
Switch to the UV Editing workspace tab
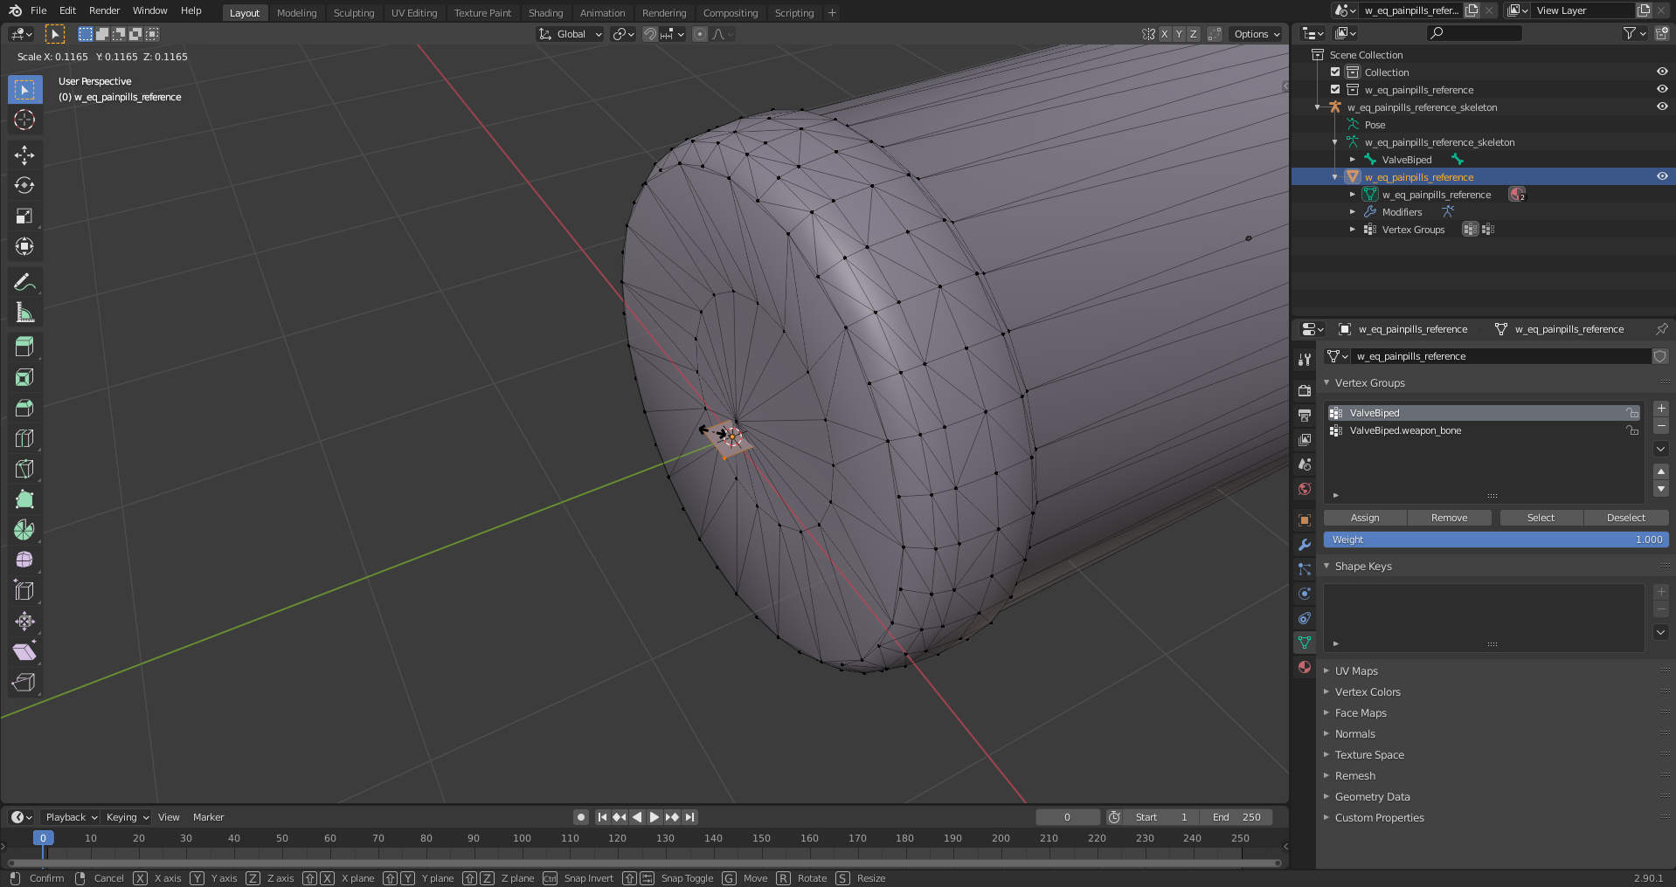(413, 13)
